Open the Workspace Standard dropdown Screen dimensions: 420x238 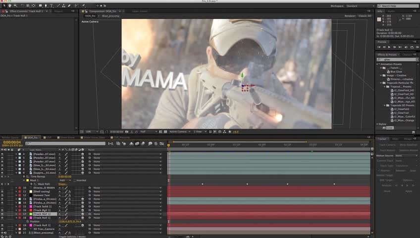(x=360, y=6)
